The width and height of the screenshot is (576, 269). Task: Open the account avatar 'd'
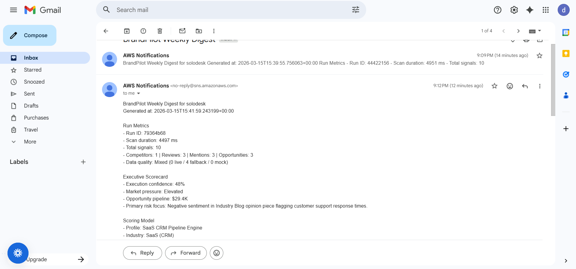[563, 10]
